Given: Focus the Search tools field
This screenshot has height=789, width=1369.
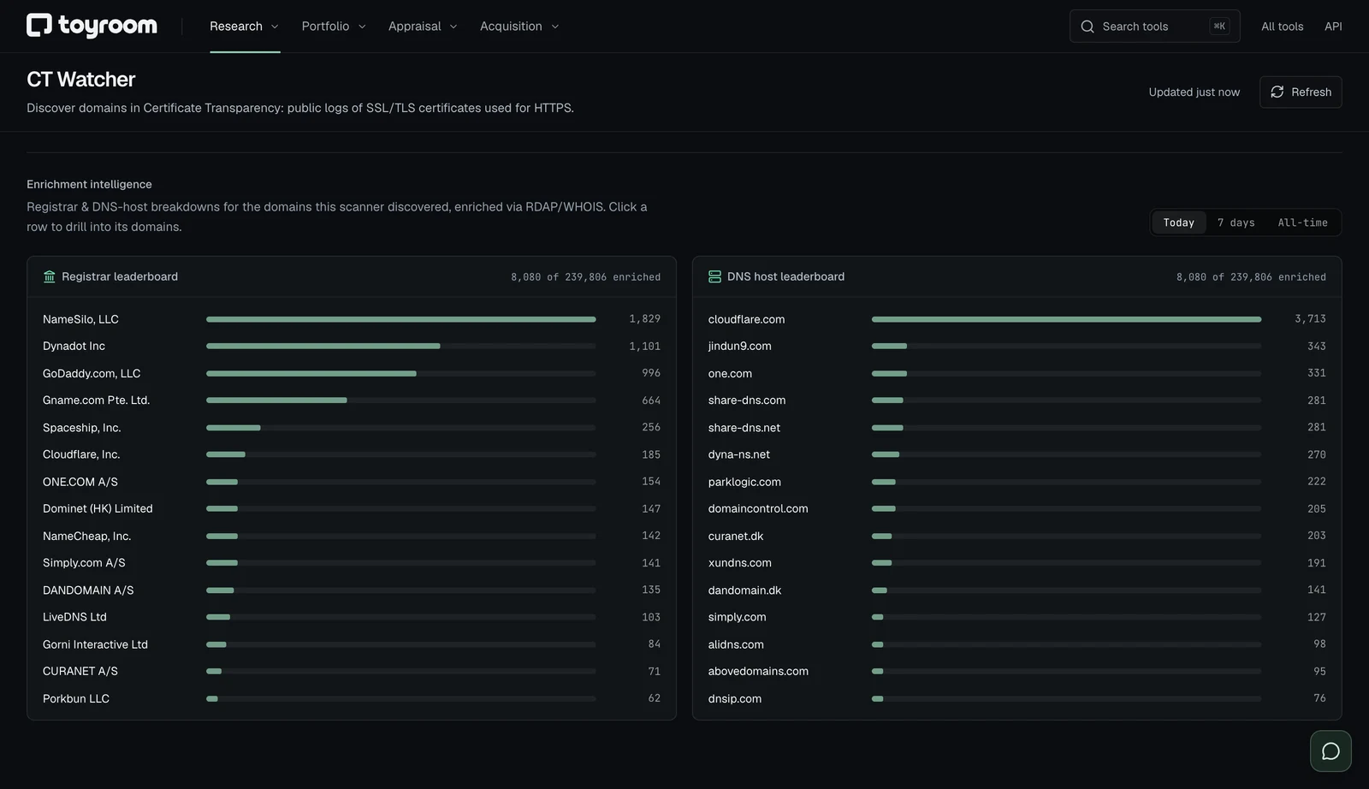Looking at the screenshot, I should pyautogui.click(x=1154, y=27).
